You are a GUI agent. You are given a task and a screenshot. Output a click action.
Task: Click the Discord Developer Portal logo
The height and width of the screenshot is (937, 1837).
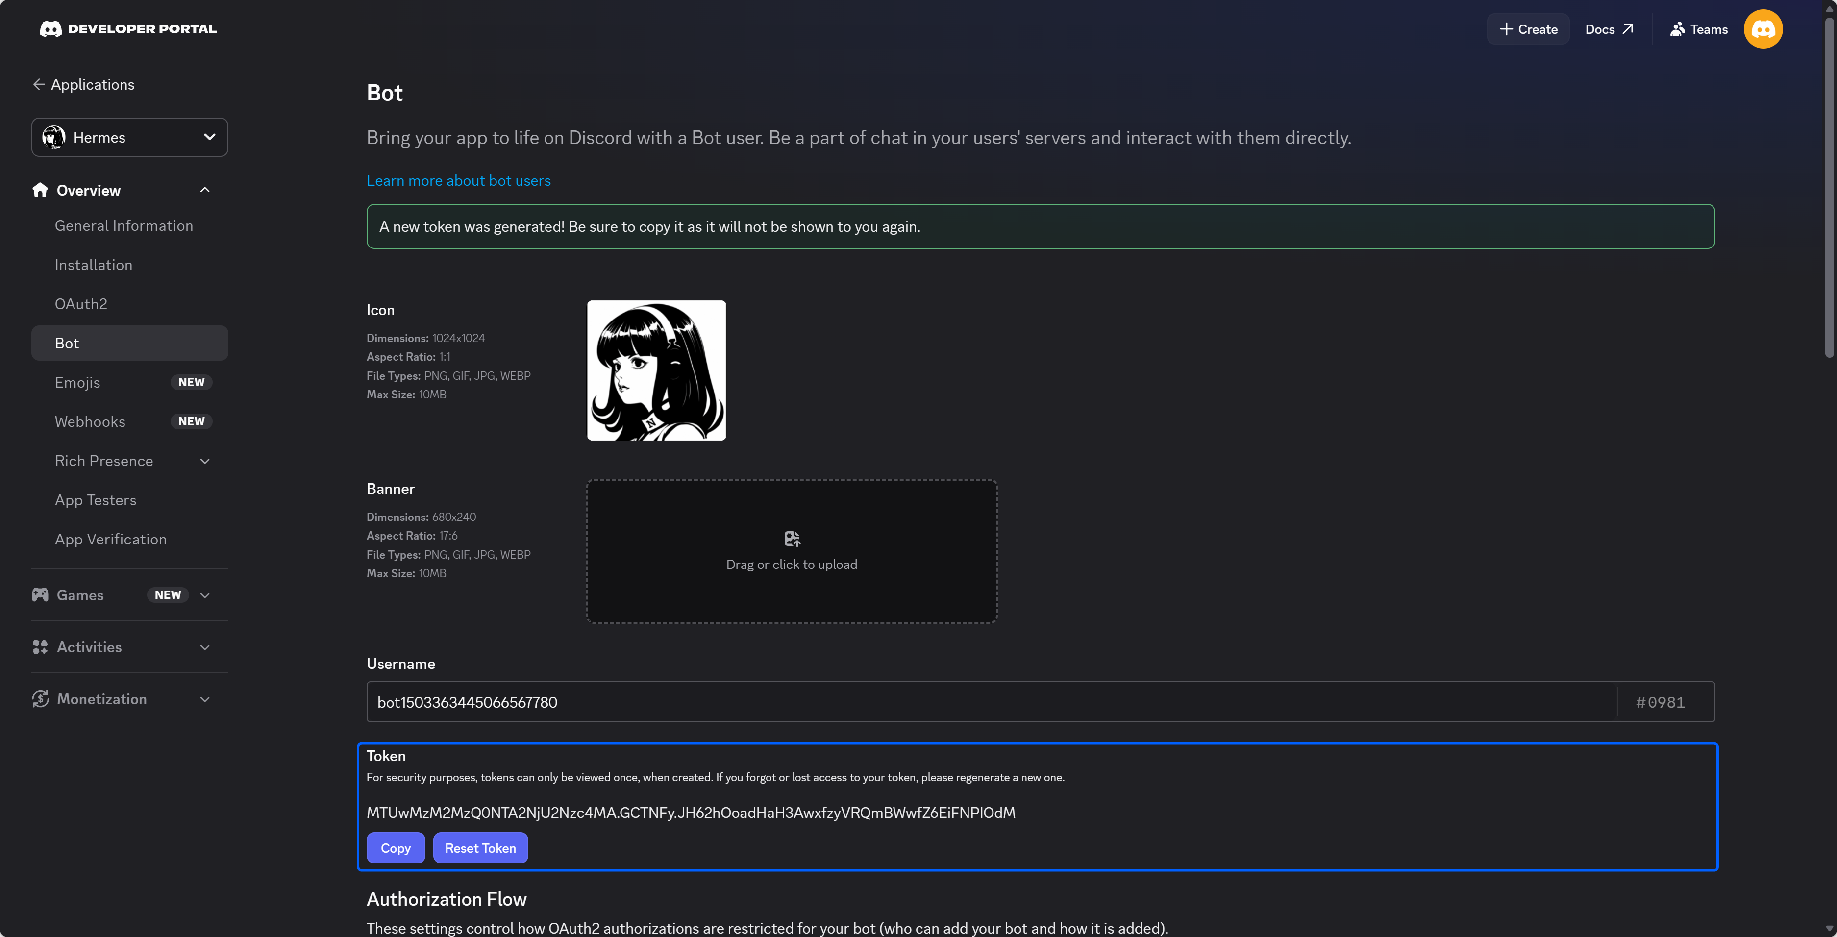tap(127, 28)
